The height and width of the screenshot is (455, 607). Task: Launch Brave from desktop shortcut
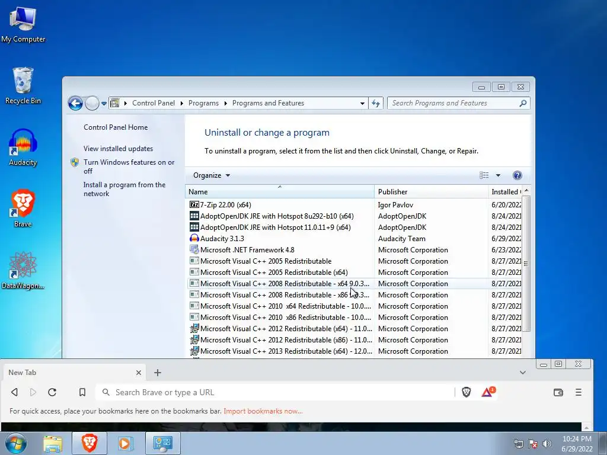coord(23,208)
